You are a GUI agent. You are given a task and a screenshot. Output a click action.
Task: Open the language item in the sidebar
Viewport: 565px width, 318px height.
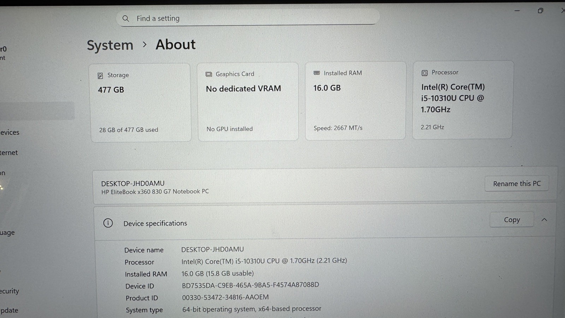click(x=7, y=232)
